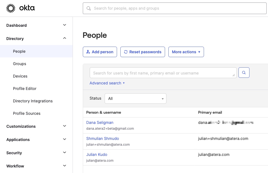Screen dimensions: 268x173
Task: Click the Status filter label
Action: pyautogui.click(x=95, y=98)
